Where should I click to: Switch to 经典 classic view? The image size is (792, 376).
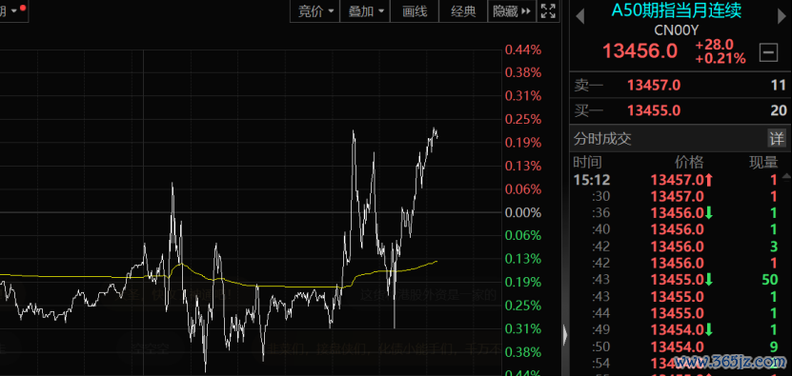click(x=463, y=11)
